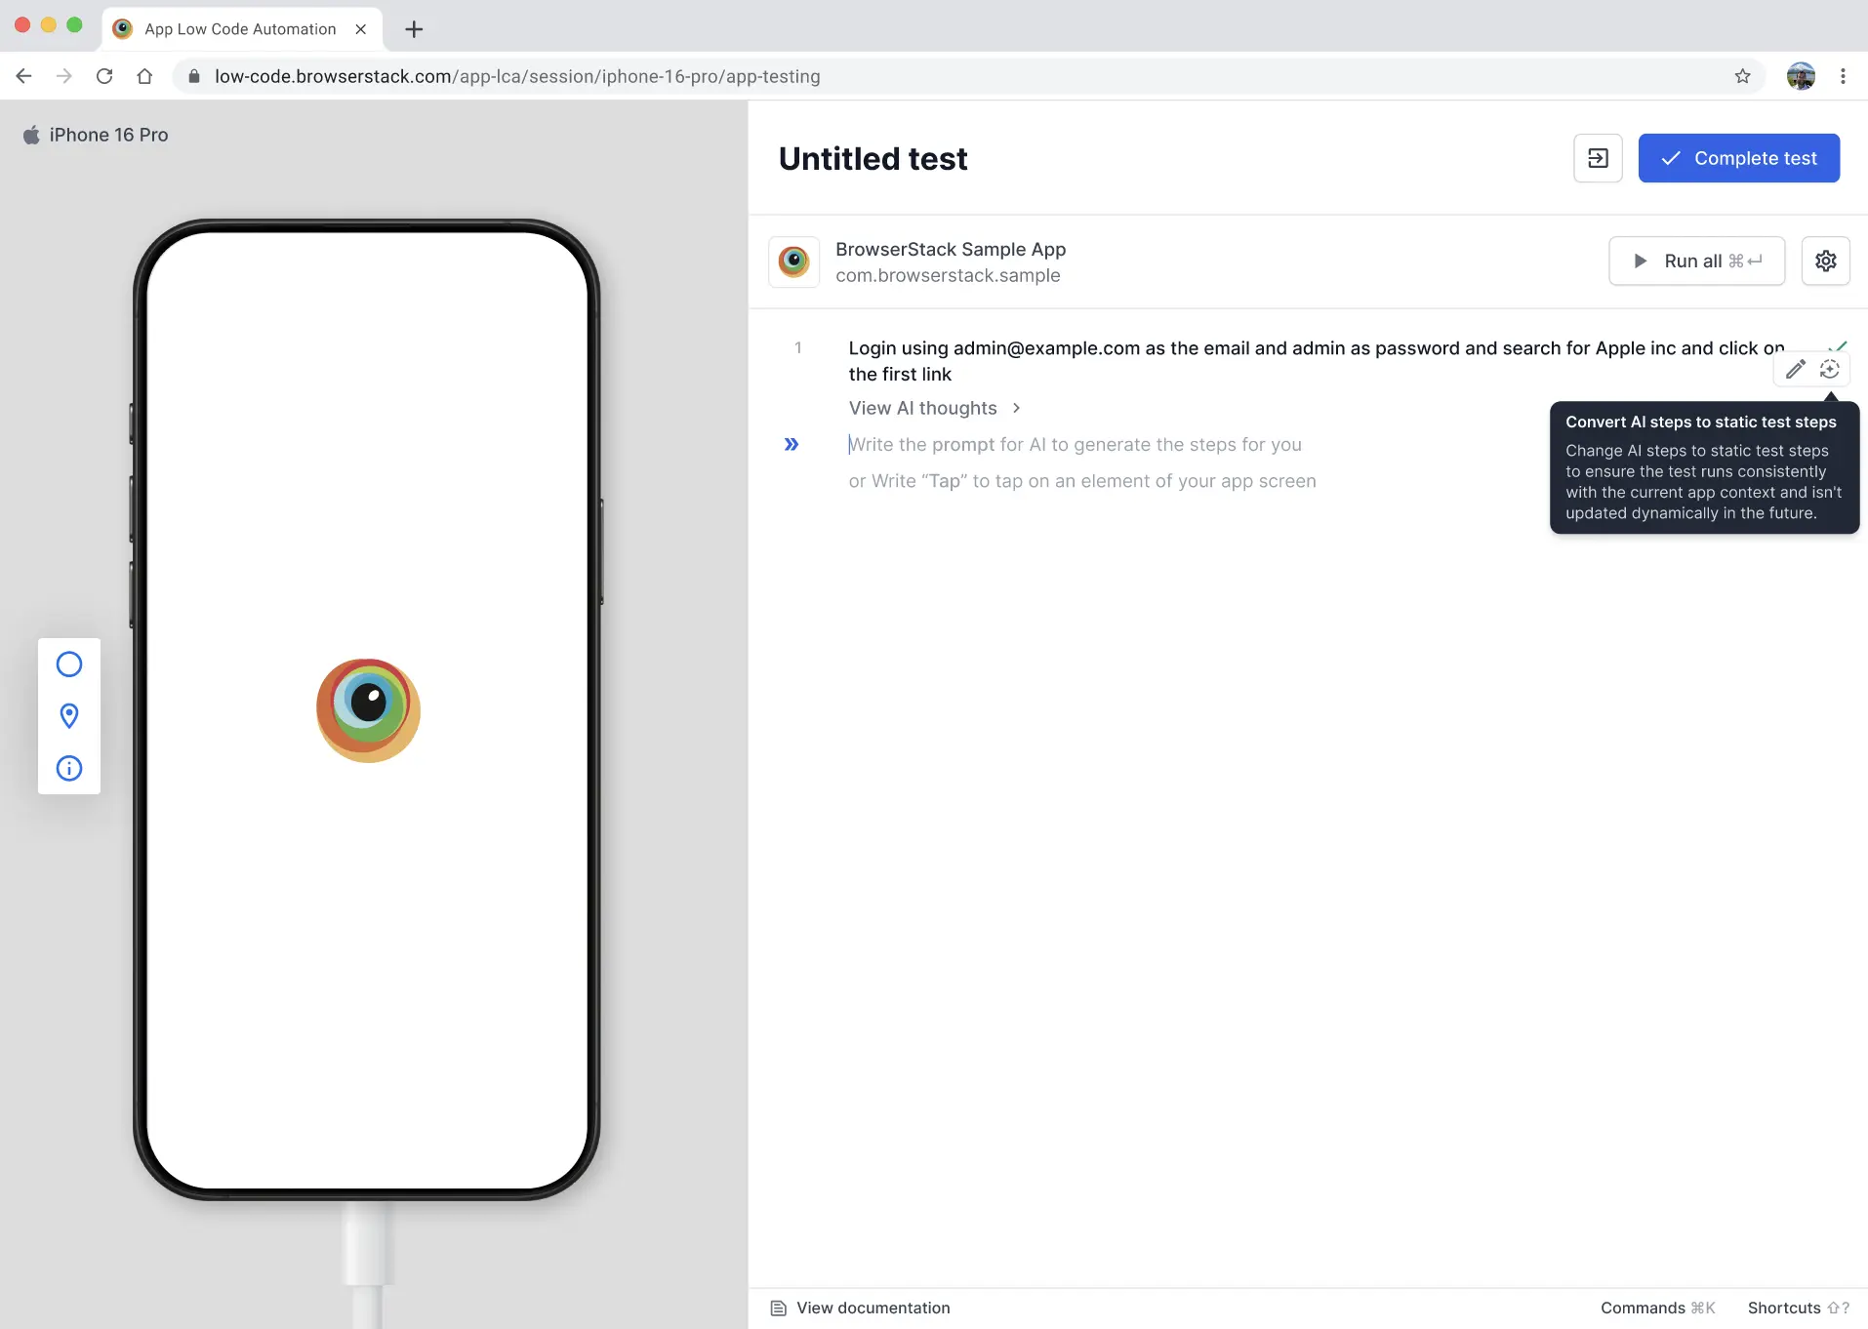
Task: Click the circle rotate icon in device sidebar
Action: click(69, 664)
